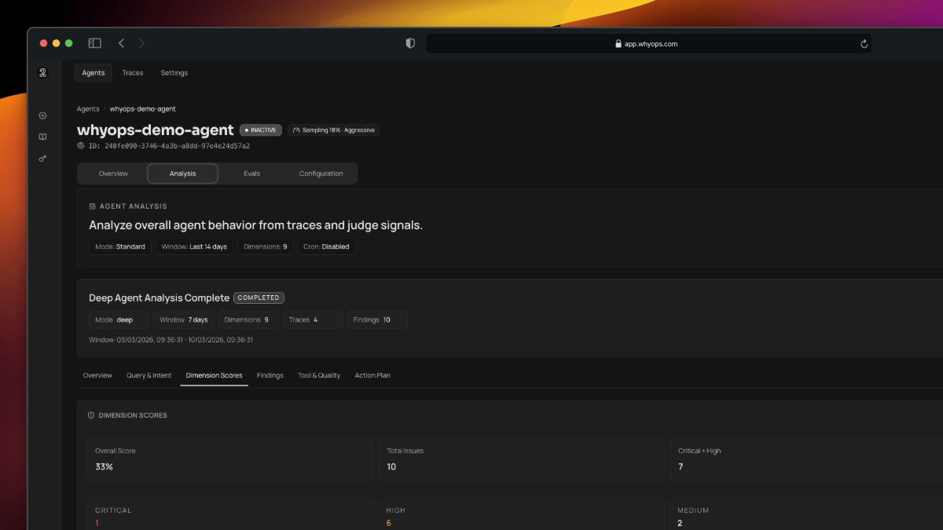
Task: Click the Mode deep chip
Action: click(x=119, y=320)
